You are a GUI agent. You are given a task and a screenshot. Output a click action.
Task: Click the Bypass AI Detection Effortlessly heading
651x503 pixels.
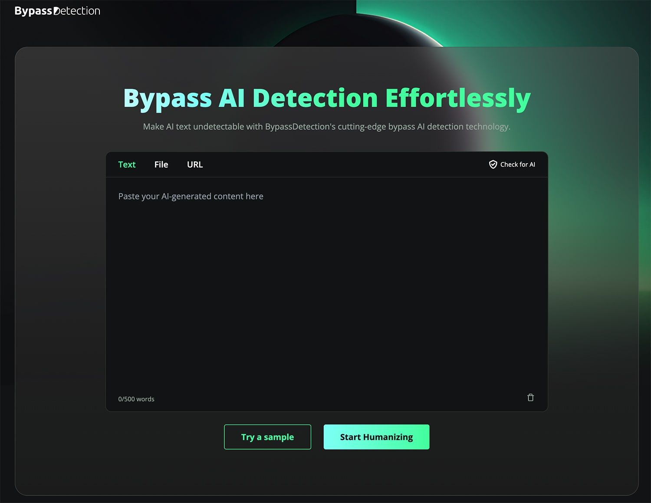(327, 98)
